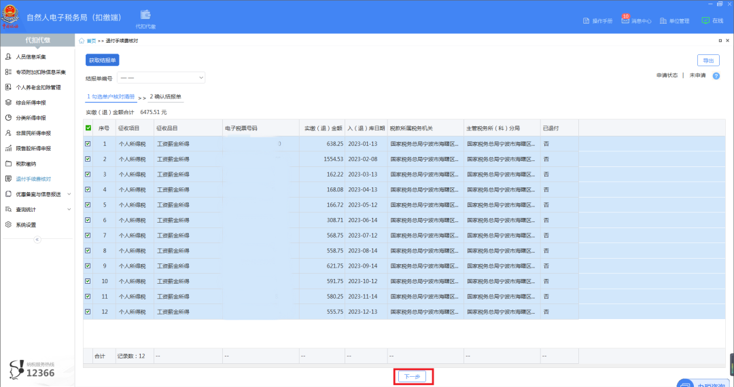Click the 系统设置 gear icon
The height and width of the screenshot is (387, 734).
coord(8,225)
